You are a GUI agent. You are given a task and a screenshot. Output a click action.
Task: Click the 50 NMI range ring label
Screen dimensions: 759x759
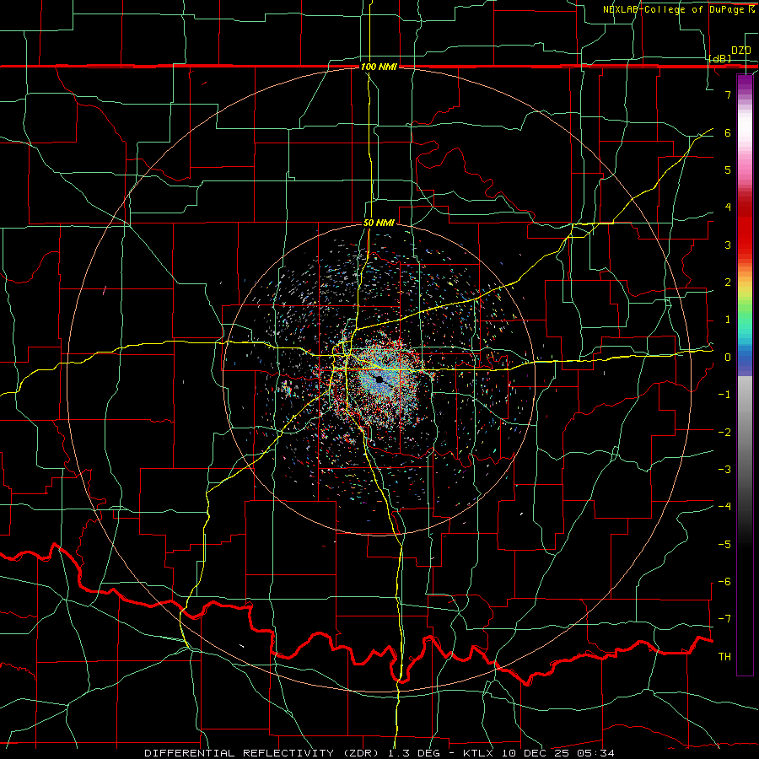(x=379, y=223)
